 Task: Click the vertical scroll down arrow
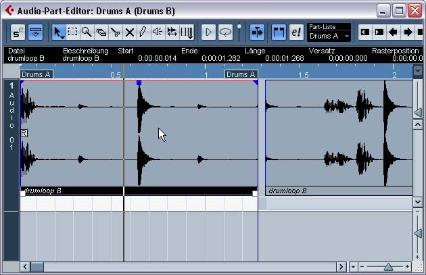coord(418,202)
